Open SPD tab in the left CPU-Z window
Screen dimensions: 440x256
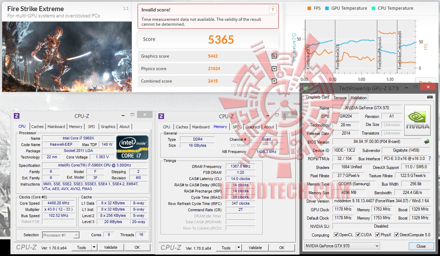pos(92,127)
